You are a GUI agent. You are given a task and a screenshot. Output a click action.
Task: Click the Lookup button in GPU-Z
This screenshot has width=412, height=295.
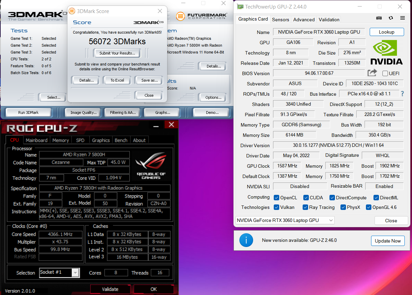point(387,32)
